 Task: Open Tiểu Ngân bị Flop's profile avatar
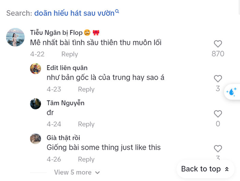[x=15, y=38]
